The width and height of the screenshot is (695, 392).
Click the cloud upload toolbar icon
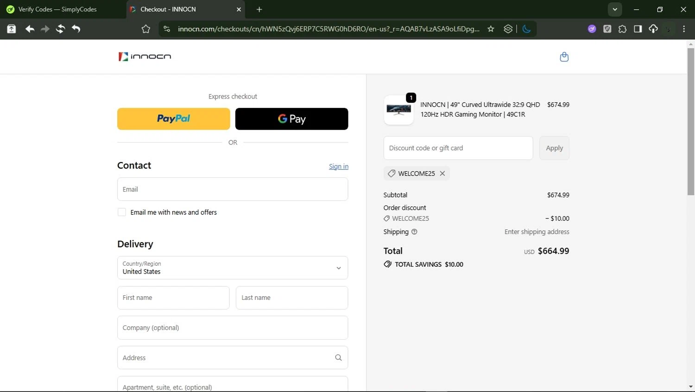(x=653, y=29)
